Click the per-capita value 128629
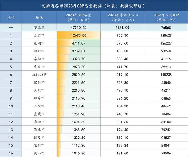The image size is (188, 157). pos(166,35)
